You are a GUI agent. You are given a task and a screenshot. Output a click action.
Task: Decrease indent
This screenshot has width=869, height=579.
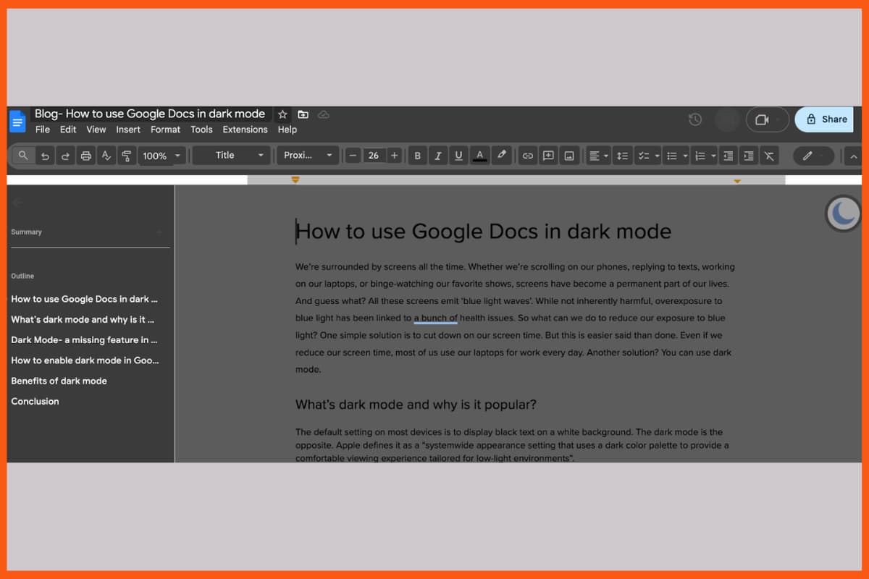click(728, 156)
